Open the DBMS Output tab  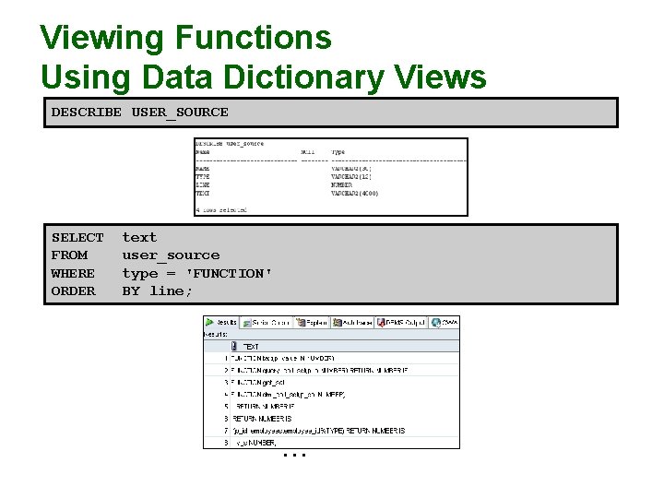point(401,323)
